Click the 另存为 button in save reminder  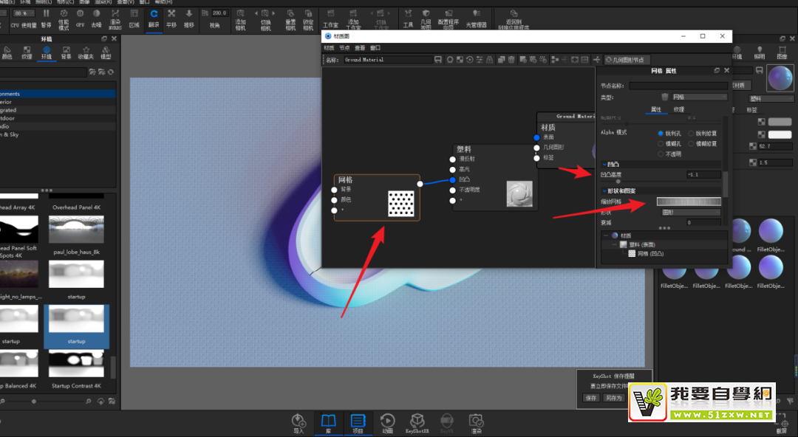pos(613,398)
